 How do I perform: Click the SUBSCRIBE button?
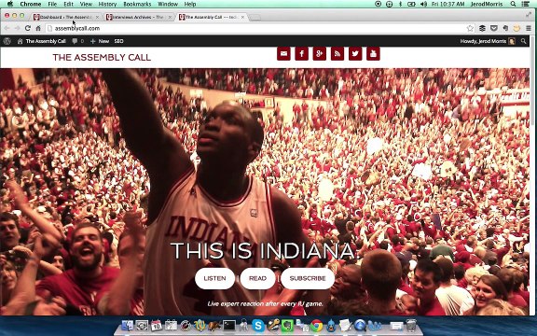pos(308,278)
